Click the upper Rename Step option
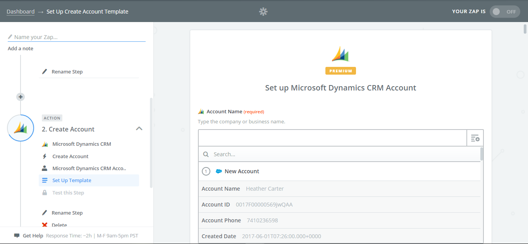 tap(67, 72)
